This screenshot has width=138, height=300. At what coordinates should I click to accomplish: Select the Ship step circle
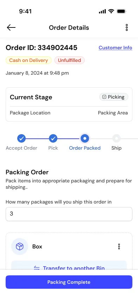[117, 138]
